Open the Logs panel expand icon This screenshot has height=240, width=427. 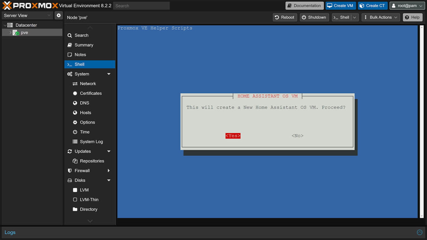coord(419,232)
